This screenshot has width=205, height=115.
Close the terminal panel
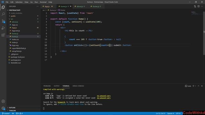[202, 86]
